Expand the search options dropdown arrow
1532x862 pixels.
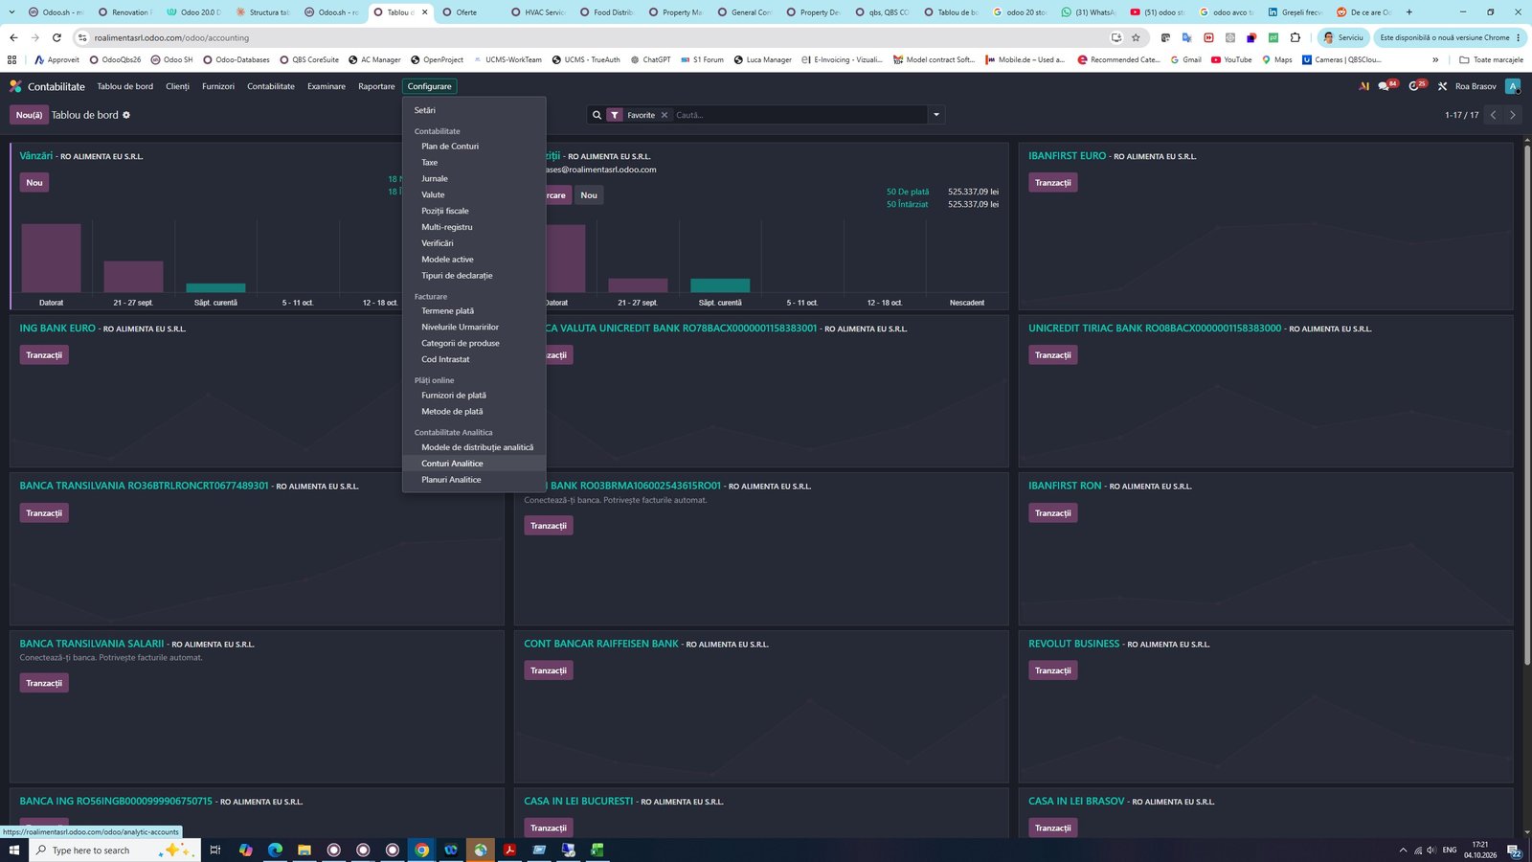(936, 115)
